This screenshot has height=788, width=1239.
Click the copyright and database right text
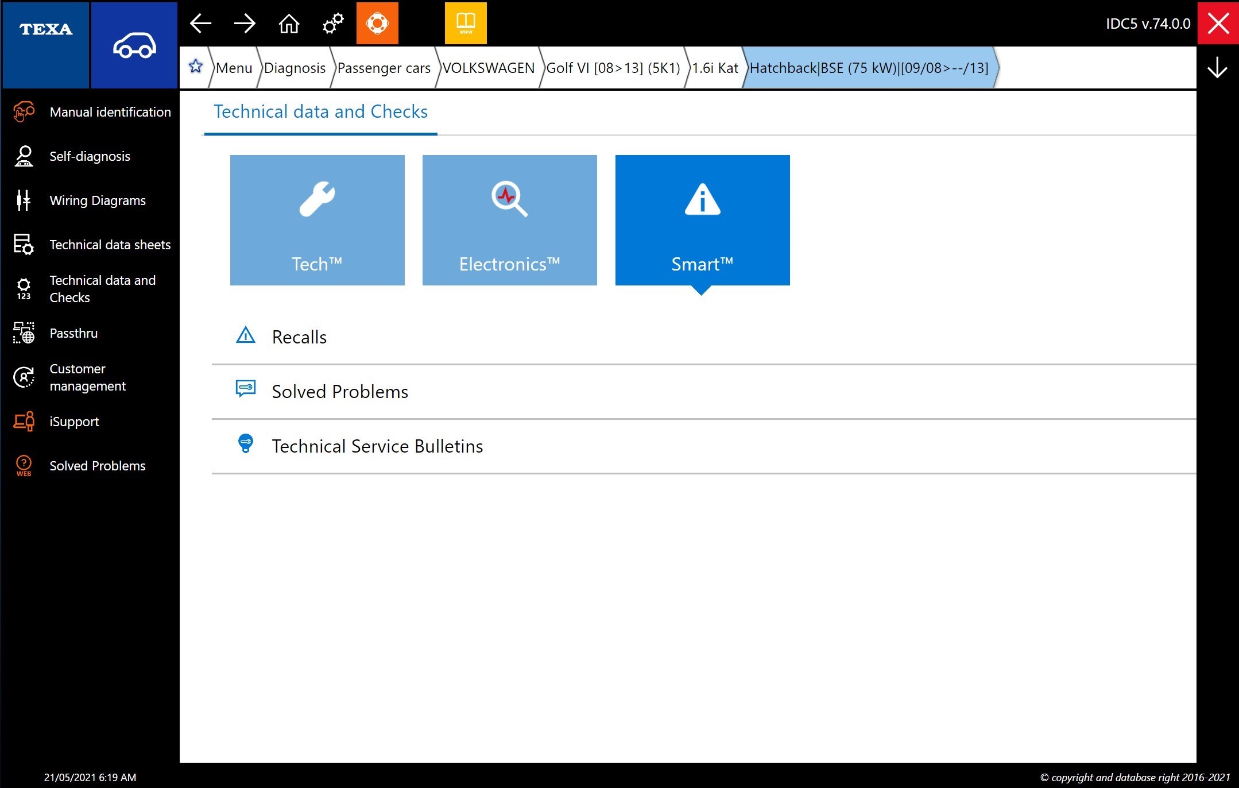click(x=1135, y=777)
